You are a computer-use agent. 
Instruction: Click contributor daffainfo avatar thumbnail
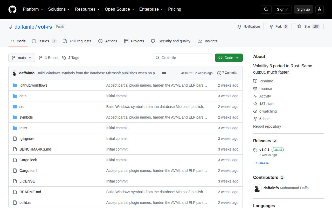tap(257, 188)
